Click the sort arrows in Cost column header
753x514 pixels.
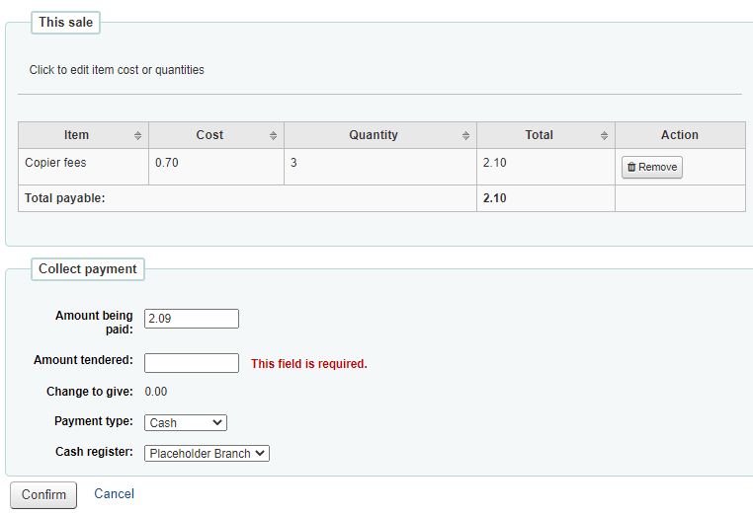[x=273, y=136]
